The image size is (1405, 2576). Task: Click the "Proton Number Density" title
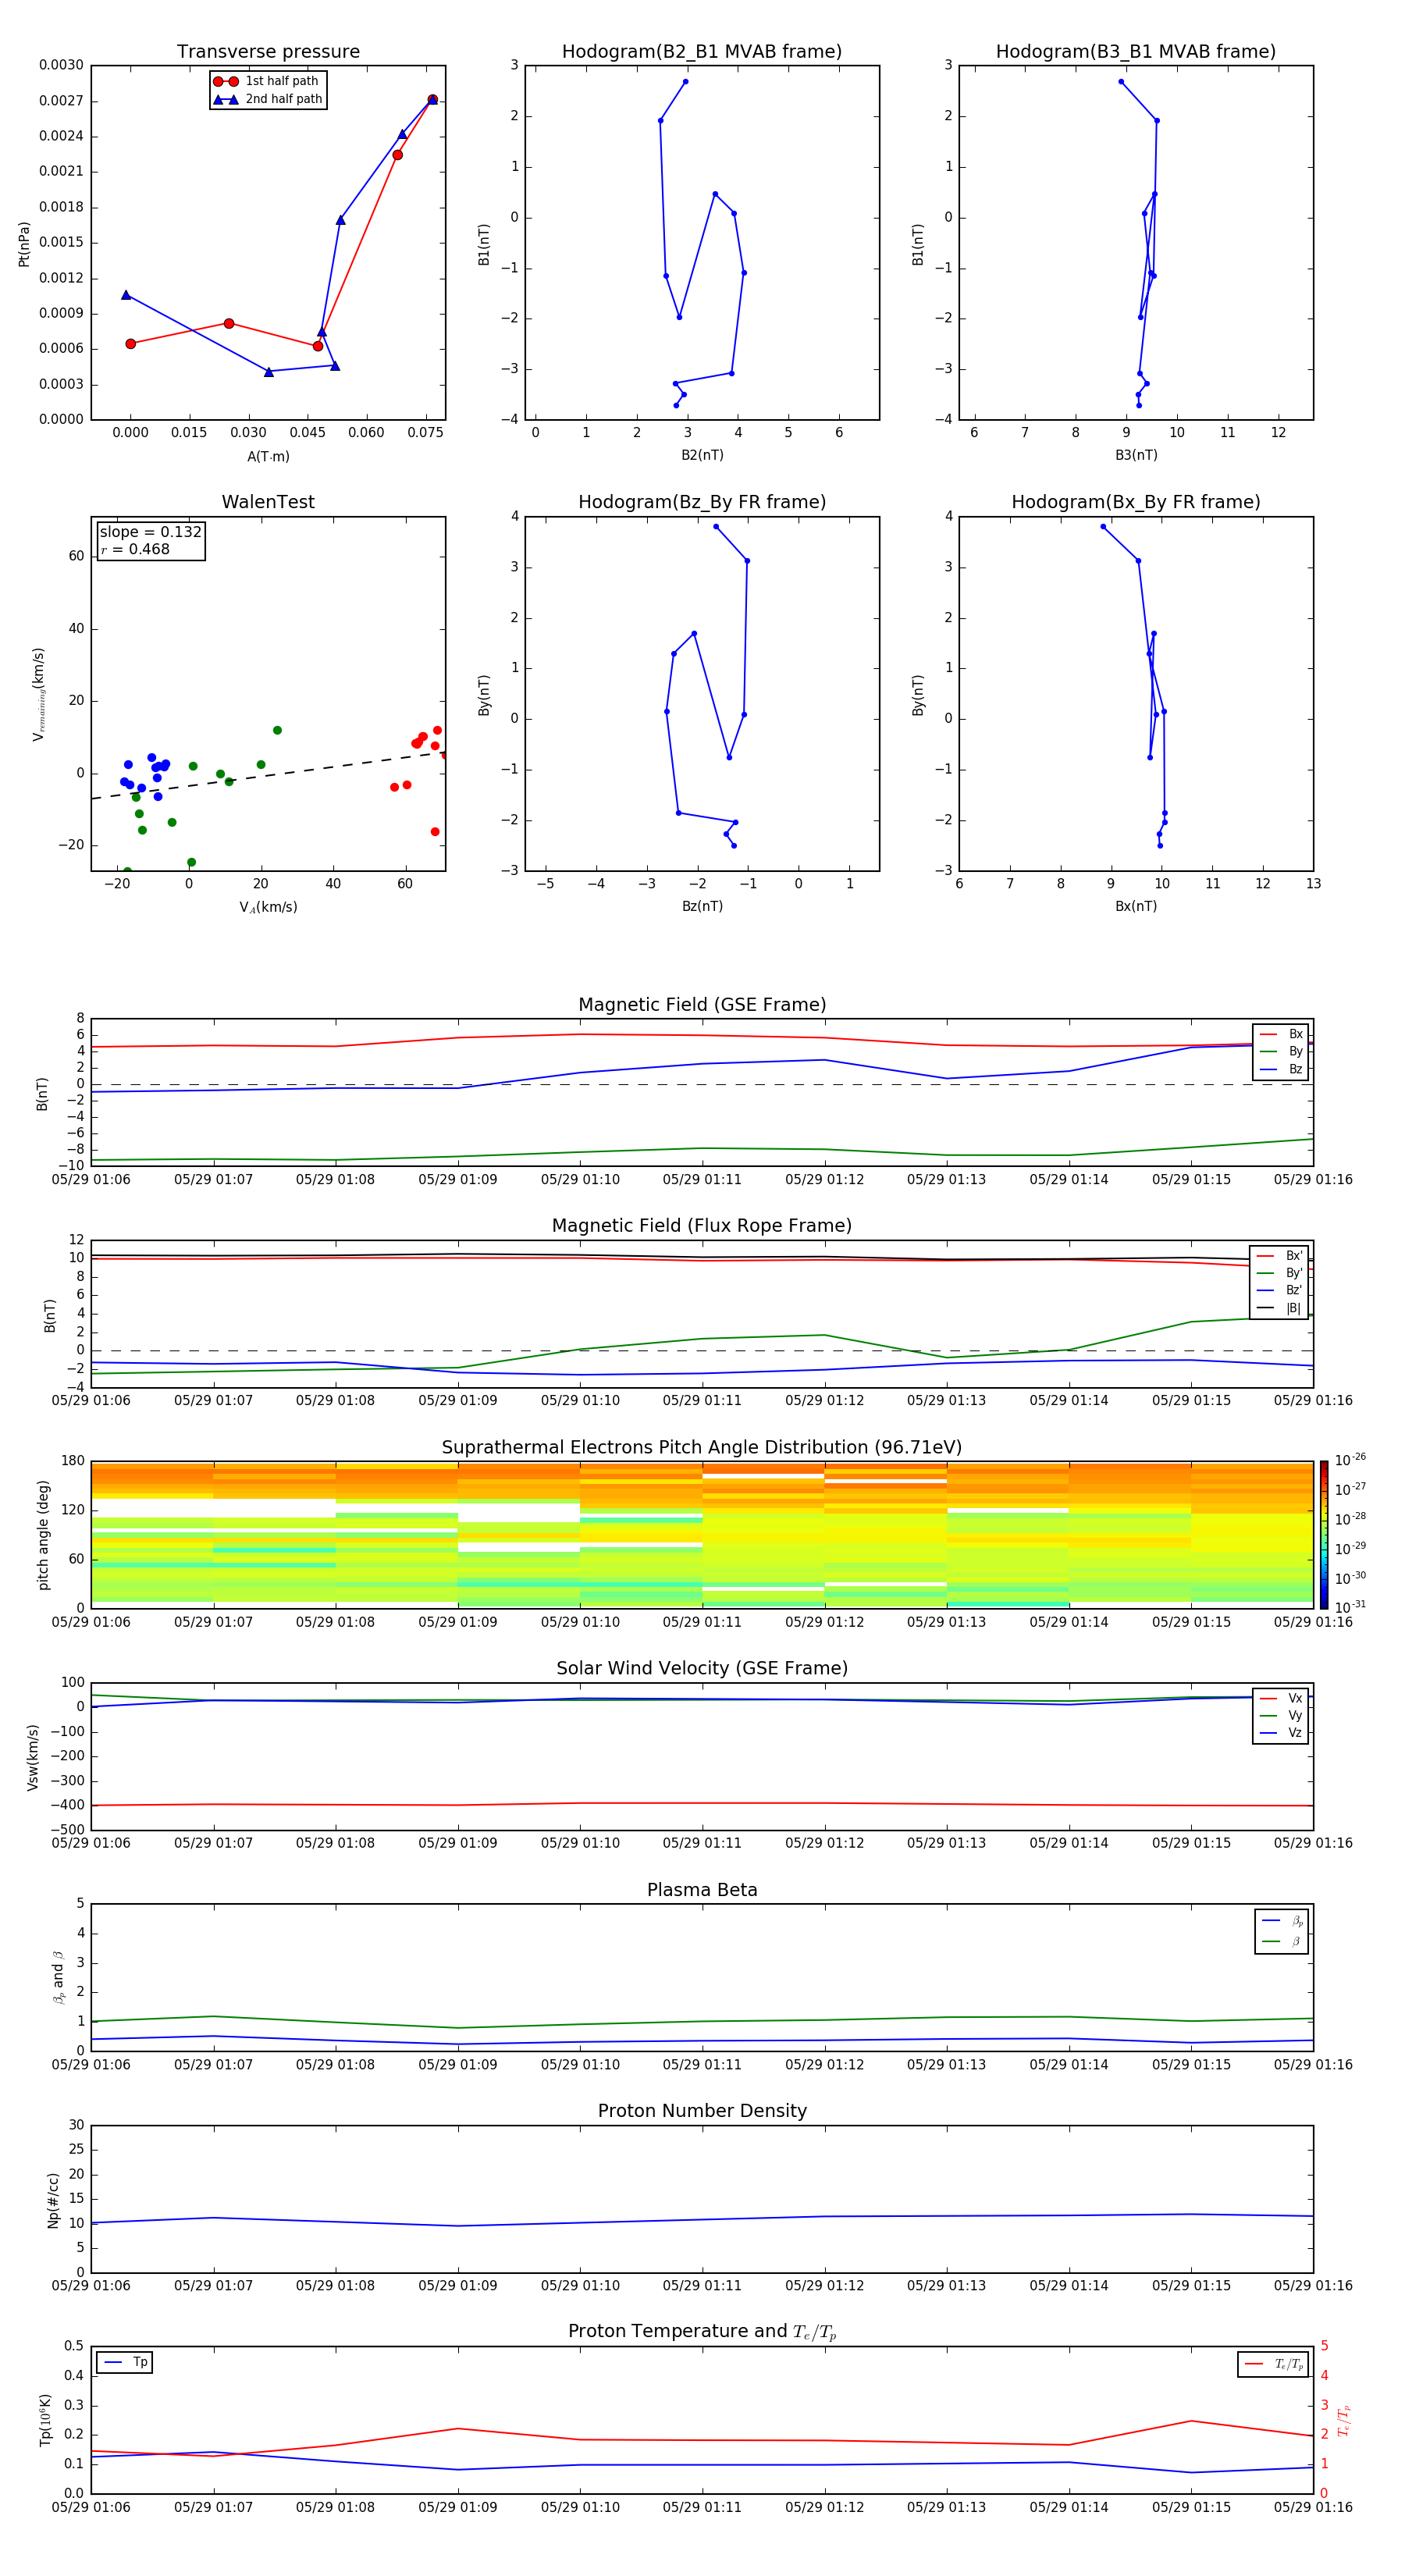(702, 2112)
